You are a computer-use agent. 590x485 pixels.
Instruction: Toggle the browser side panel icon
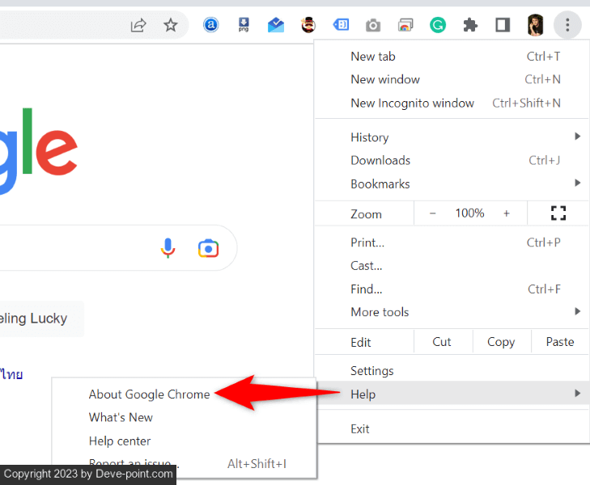coord(503,25)
